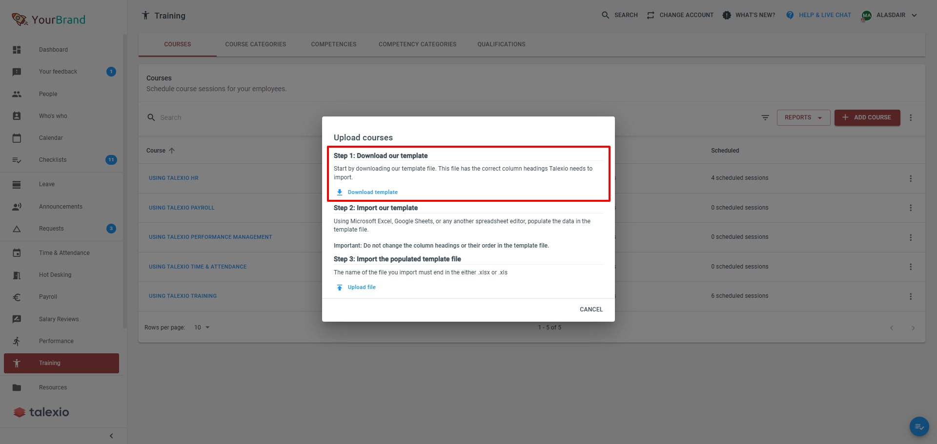Collapse the sidebar with the chevron
The image size is (937, 444).
111,436
